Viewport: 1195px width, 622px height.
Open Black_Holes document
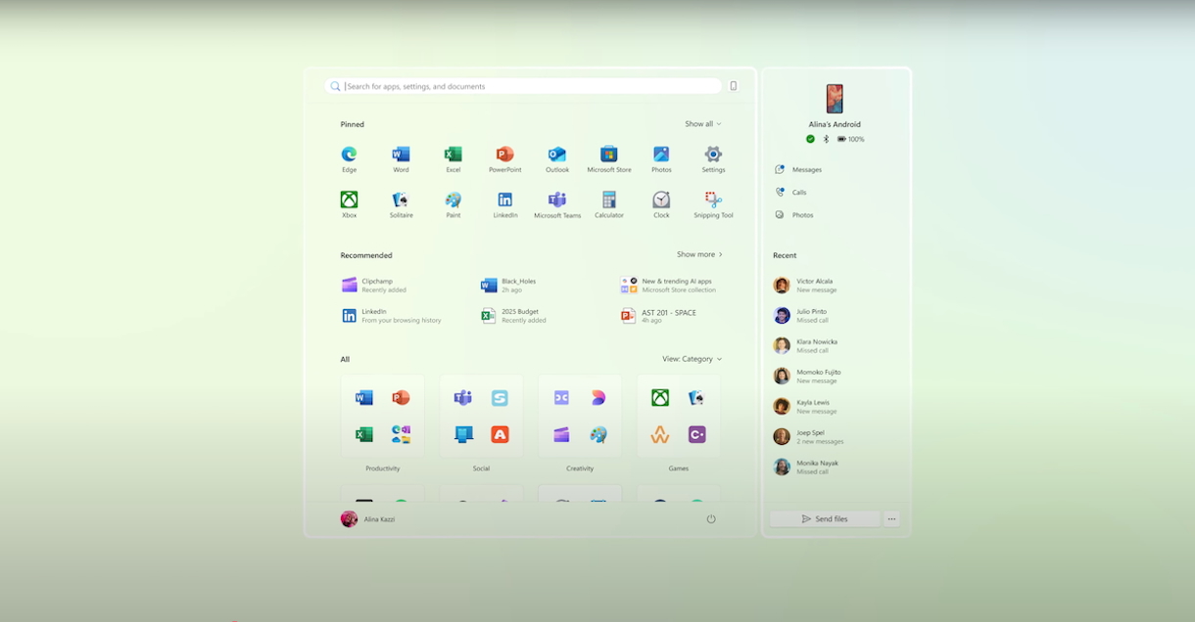[x=508, y=286]
